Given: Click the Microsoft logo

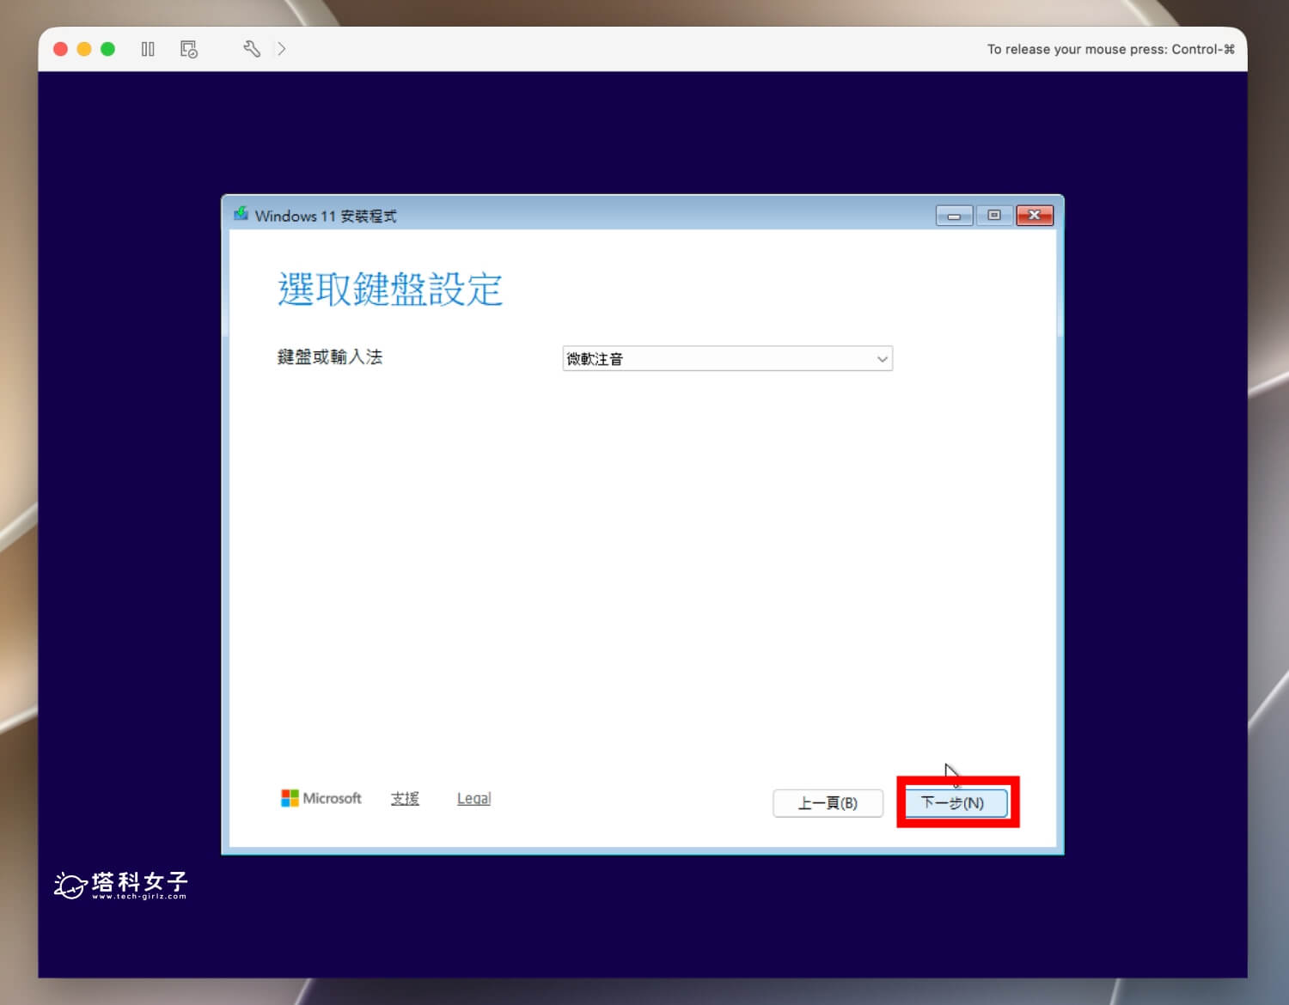Looking at the screenshot, I should [x=321, y=798].
